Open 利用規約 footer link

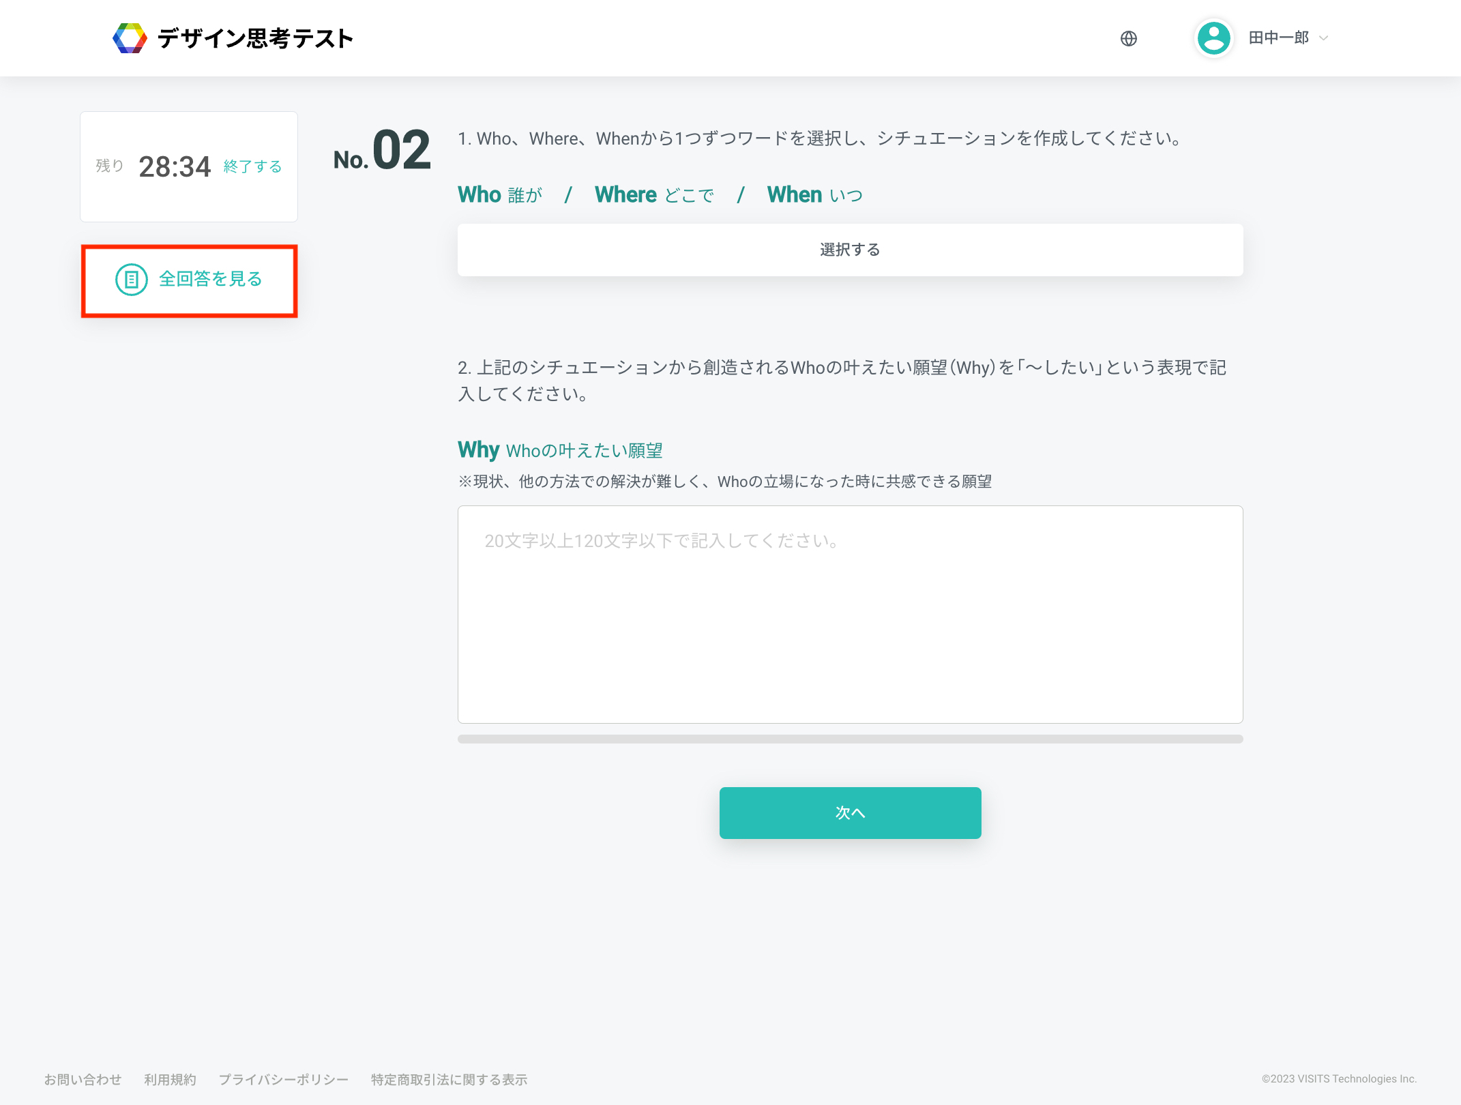[x=170, y=1079]
